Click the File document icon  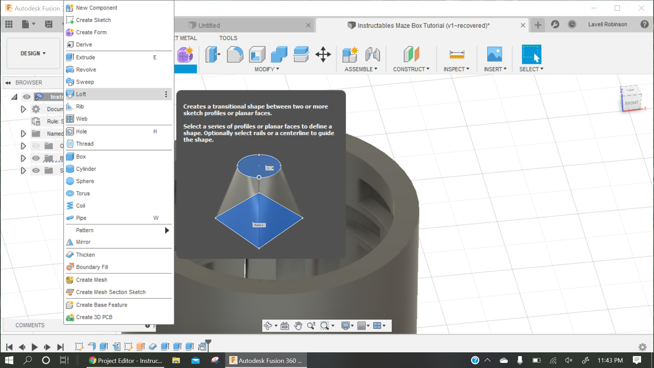pos(25,24)
